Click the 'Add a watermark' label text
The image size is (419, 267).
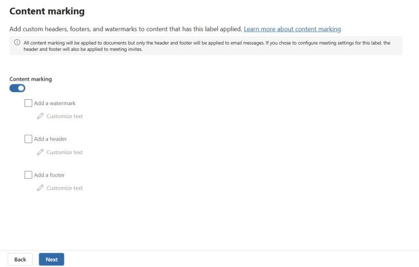pyautogui.click(x=55, y=103)
